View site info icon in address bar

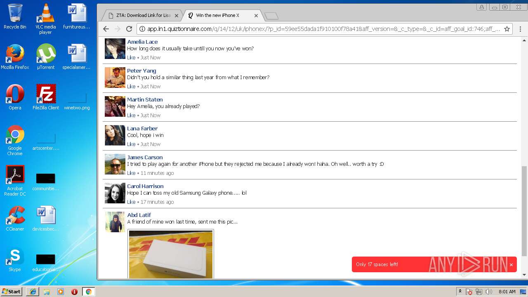tap(142, 29)
